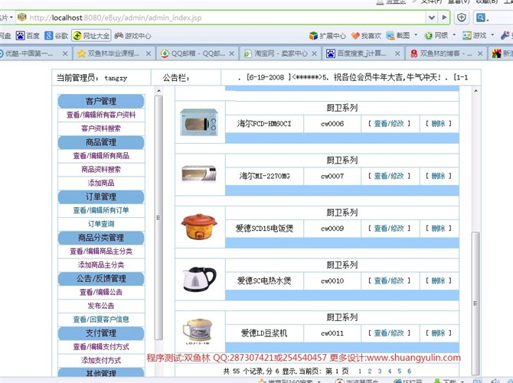Open the 网银 dropdown arrow
The image size is (513, 383).
tap(454, 34)
